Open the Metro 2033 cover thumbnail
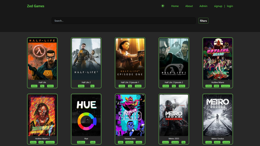This screenshot has width=260, height=146. pyautogui.click(x=174, y=115)
